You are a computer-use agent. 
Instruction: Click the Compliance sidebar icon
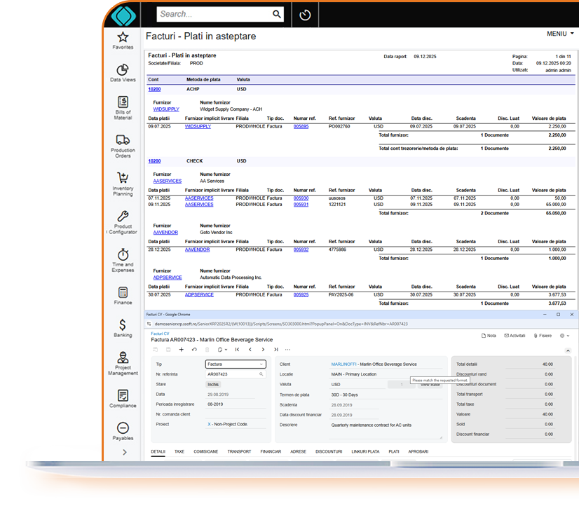123,399
